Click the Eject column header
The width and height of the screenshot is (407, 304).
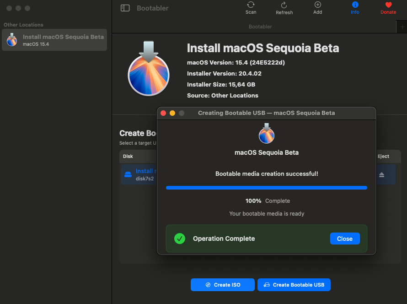[383, 156]
